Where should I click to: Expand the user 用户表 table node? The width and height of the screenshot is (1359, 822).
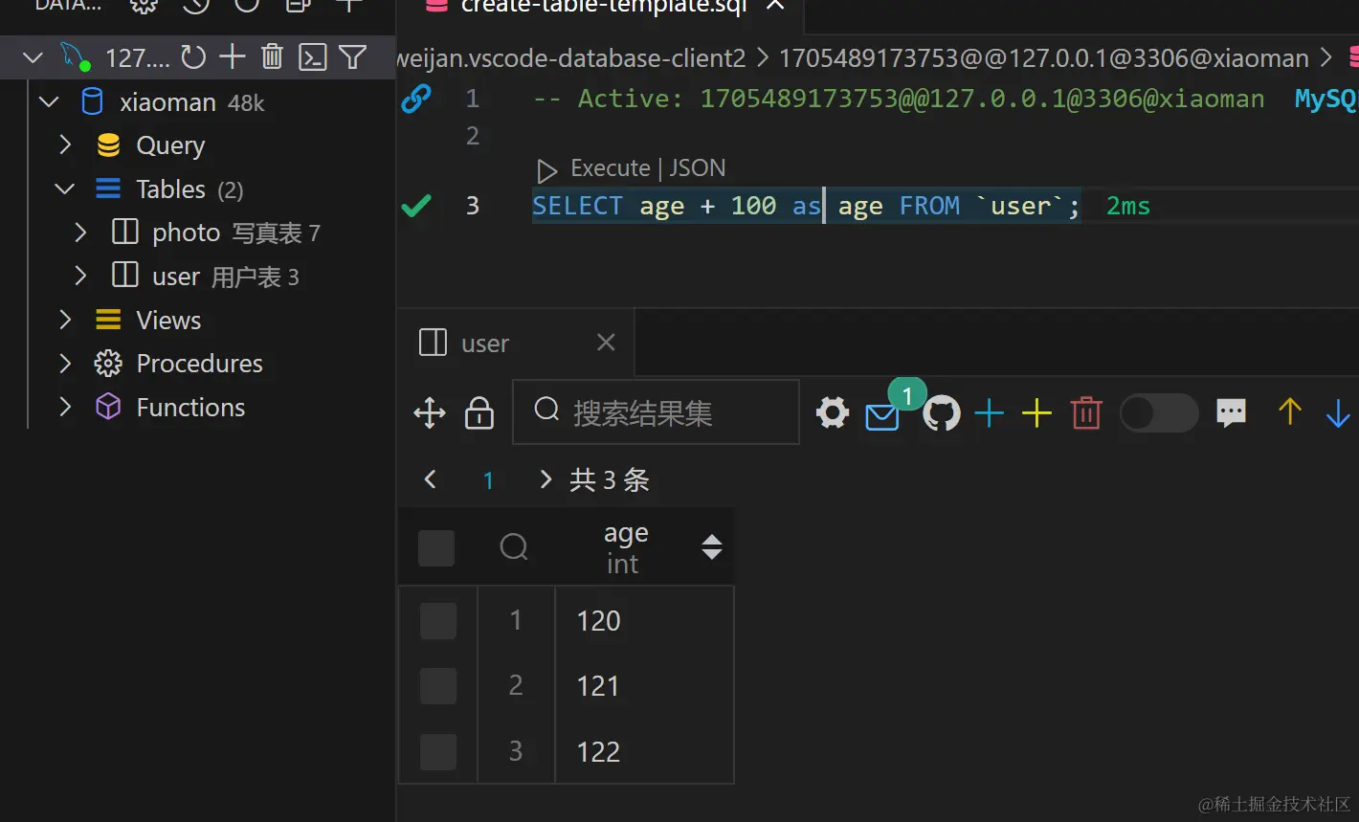pyautogui.click(x=80, y=276)
